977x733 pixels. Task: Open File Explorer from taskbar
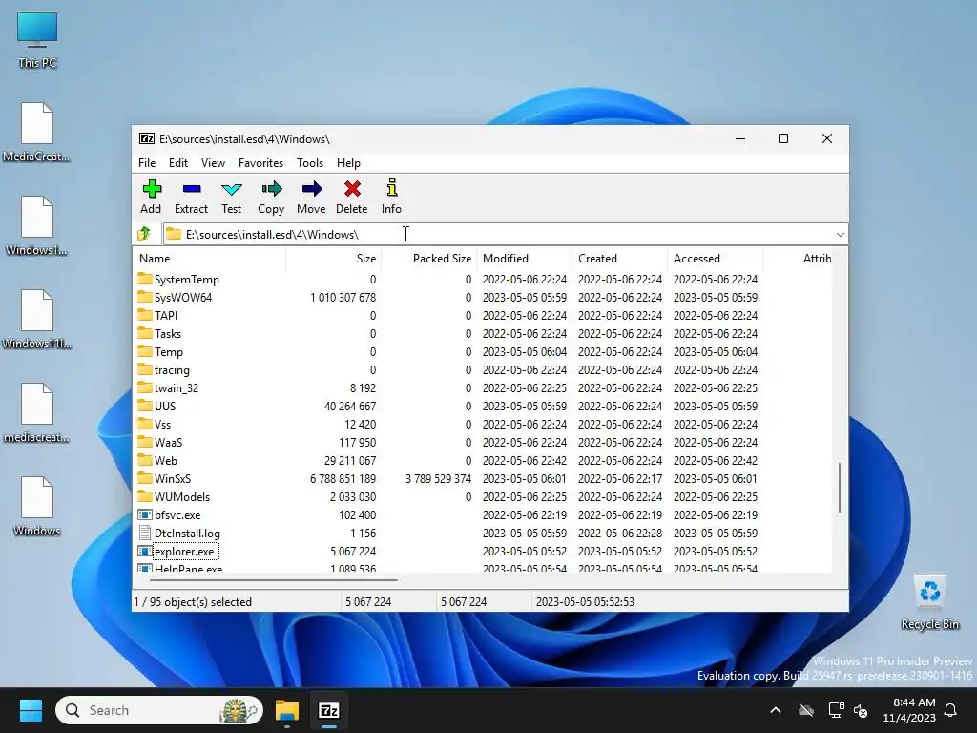(x=287, y=710)
